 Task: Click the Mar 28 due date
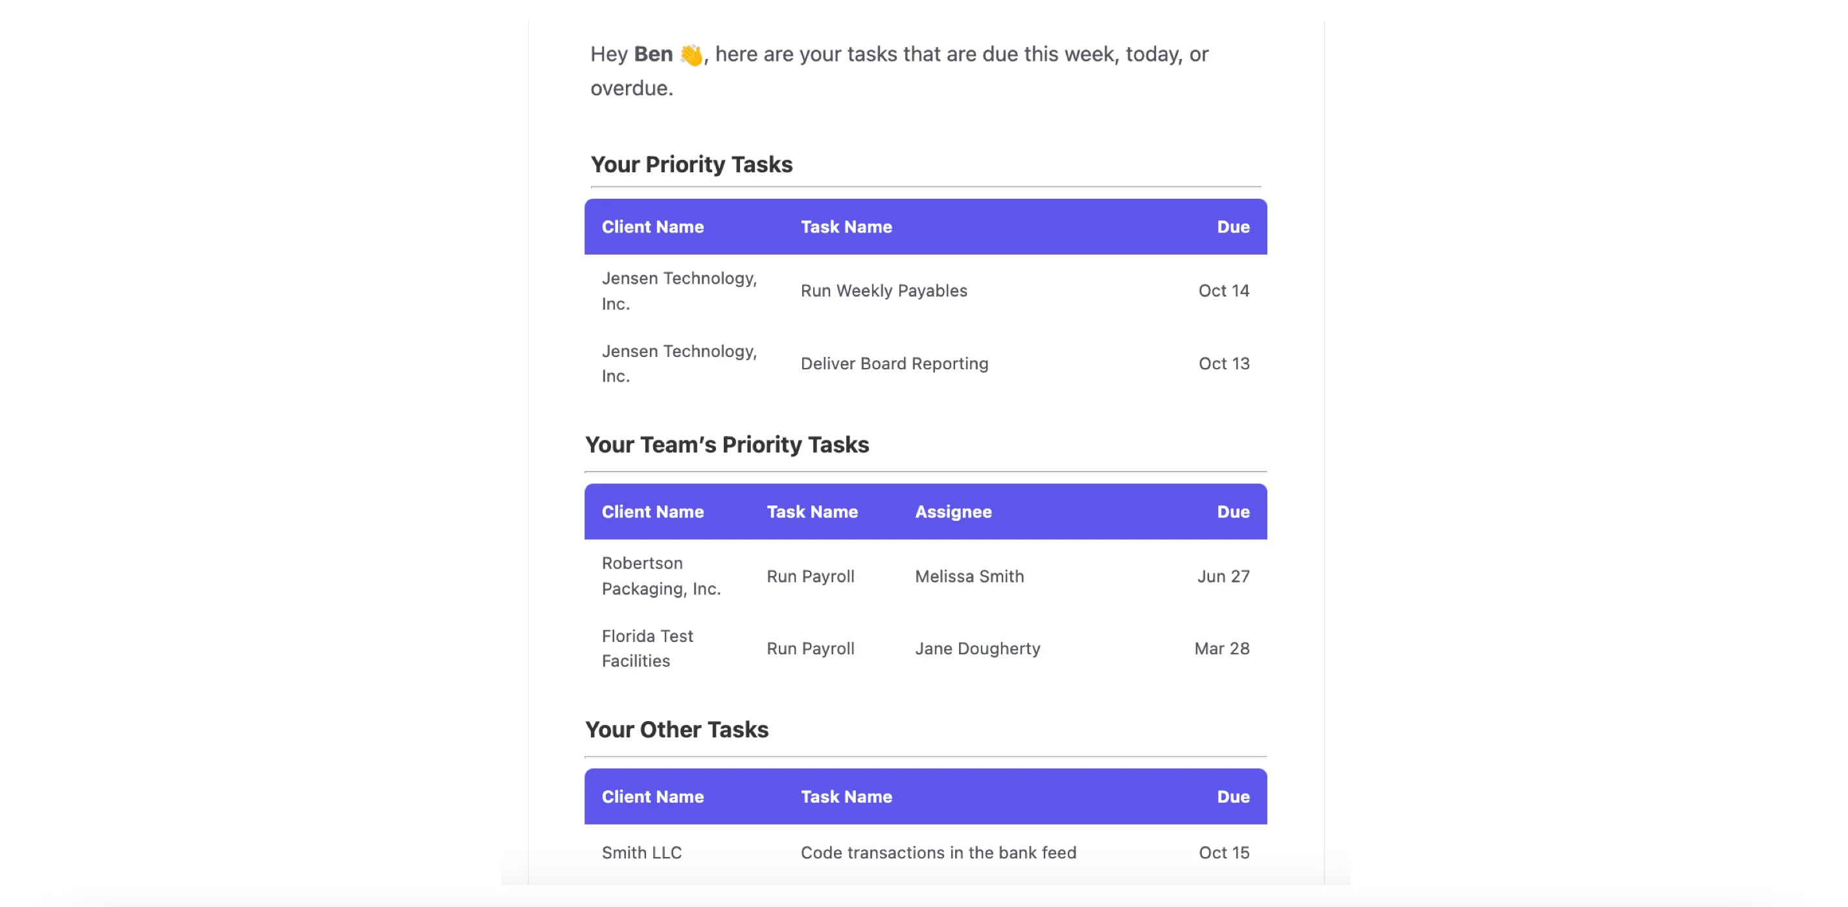[1221, 648]
